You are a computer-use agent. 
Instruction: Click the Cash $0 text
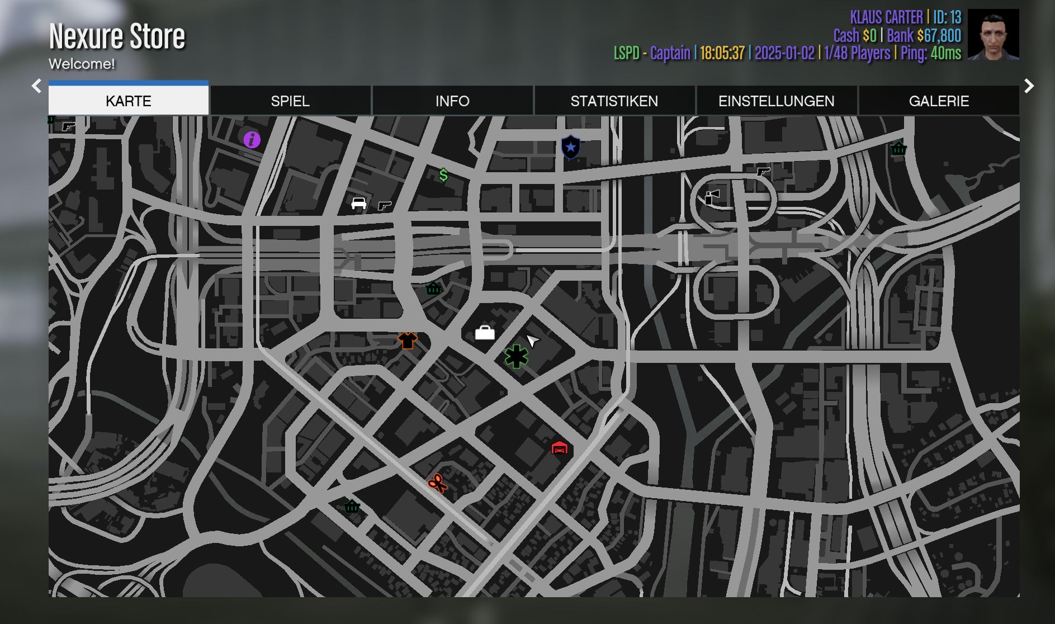click(855, 36)
